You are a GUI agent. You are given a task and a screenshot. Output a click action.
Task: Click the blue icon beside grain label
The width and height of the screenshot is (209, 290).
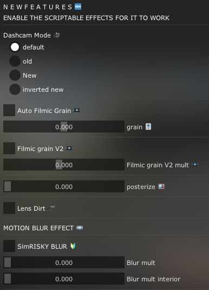(x=148, y=127)
